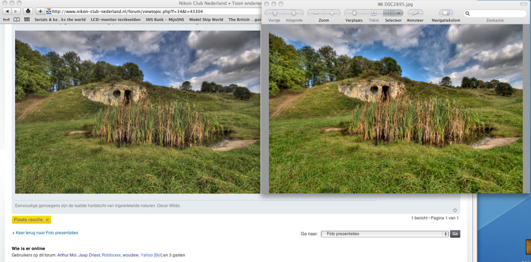
Task: Click '1 bericht • Pagina 1 van 1' text
Action: tap(435, 218)
